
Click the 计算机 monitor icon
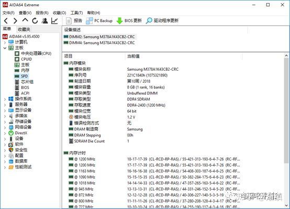point(11,42)
